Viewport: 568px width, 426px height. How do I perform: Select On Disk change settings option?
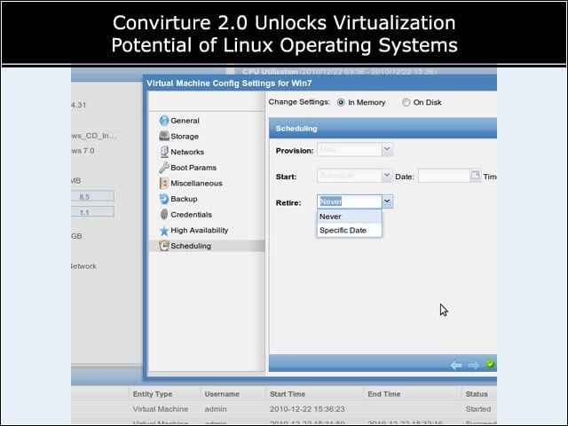[406, 103]
